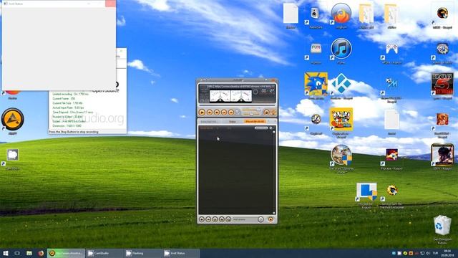Open the small round Cuphead shortcut
Screen dimensions: 458x258
click(316, 119)
